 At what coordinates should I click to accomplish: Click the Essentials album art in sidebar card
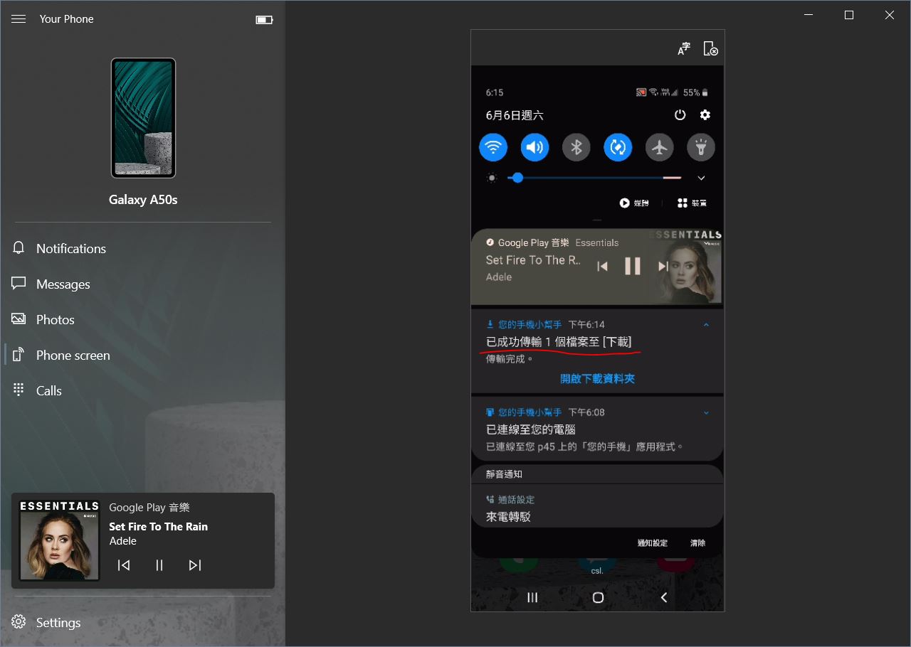(59, 540)
